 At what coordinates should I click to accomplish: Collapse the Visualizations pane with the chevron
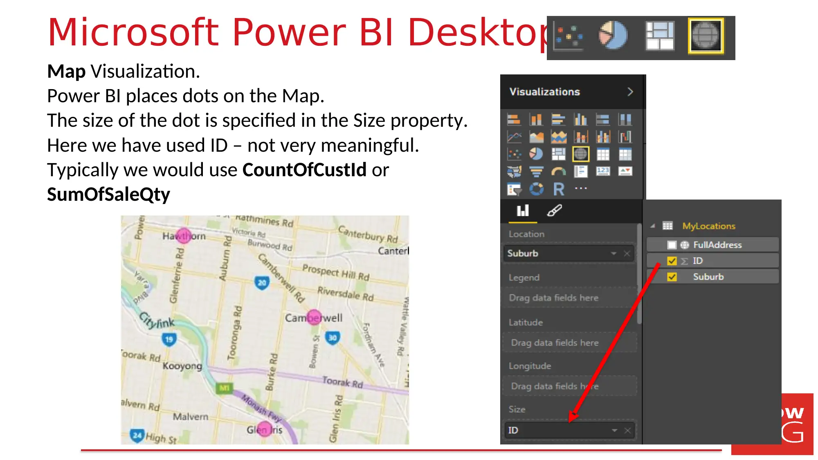click(x=630, y=92)
